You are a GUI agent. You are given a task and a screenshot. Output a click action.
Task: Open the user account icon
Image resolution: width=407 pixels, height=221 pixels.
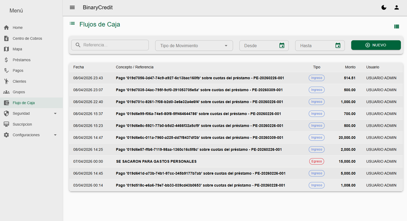pos(397,7)
